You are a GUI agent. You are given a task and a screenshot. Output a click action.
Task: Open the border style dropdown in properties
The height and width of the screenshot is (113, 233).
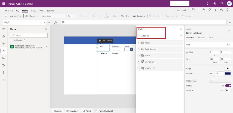point(213,73)
